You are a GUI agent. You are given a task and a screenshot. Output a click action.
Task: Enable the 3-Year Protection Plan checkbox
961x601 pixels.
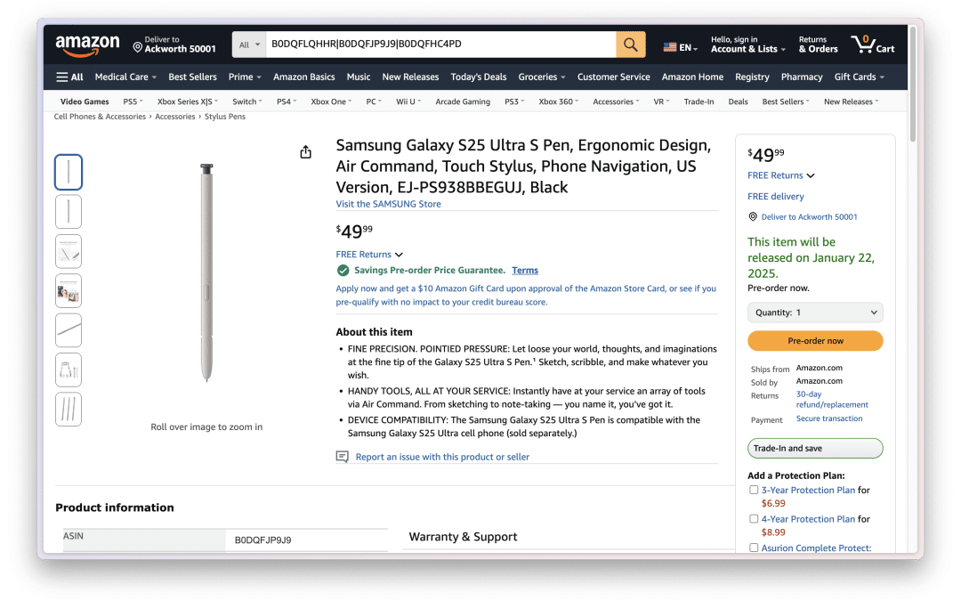[x=754, y=489]
